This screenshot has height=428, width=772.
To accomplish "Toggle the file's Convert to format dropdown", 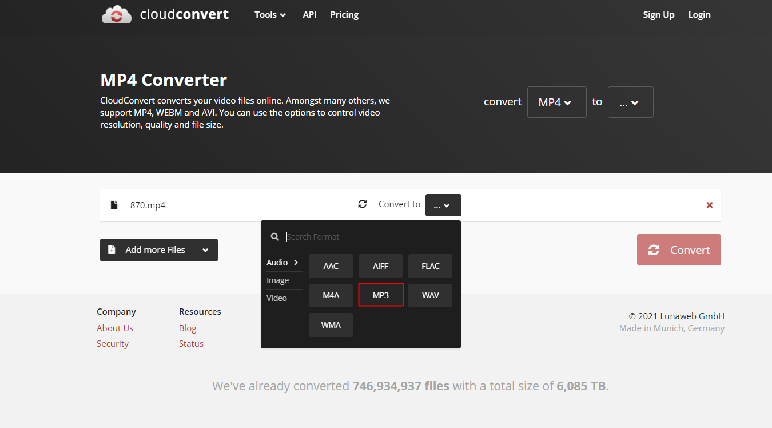I will (x=443, y=205).
